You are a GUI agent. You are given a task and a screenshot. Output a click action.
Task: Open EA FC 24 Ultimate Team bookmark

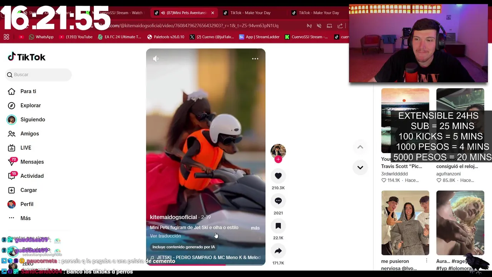coord(120,37)
